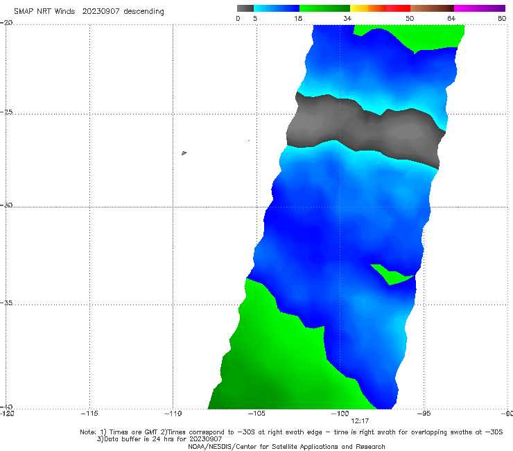Click the longitude axis label '-105'
513x451 pixels.
click(x=256, y=414)
